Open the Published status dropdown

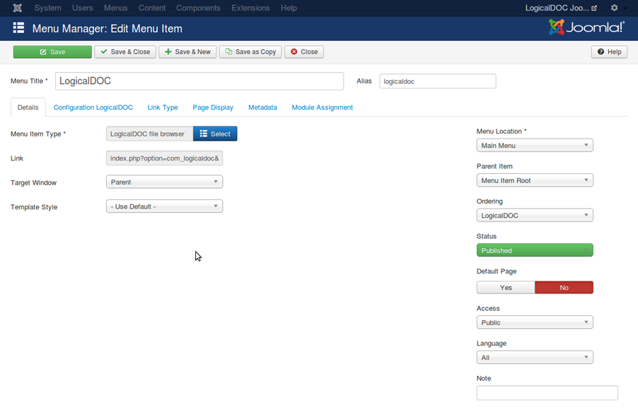click(x=535, y=250)
